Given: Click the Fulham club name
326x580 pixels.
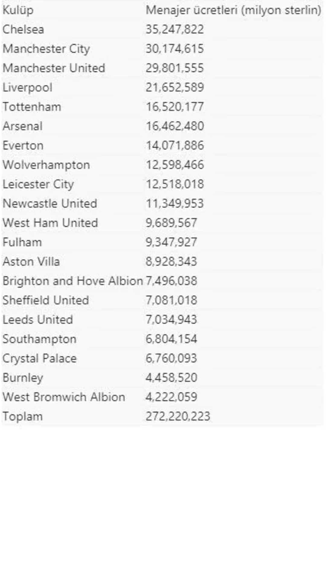Looking at the screenshot, I should pyautogui.click(x=22, y=242).
